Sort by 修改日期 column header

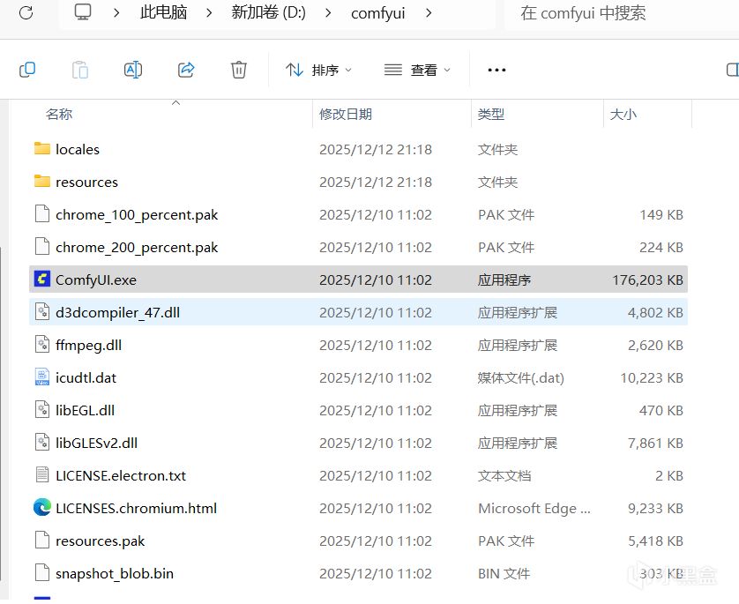[x=346, y=114]
